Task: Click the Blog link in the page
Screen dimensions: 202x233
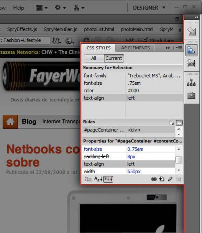Action: [x=29, y=122]
